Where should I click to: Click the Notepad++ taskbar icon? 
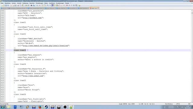pos(71,107)
